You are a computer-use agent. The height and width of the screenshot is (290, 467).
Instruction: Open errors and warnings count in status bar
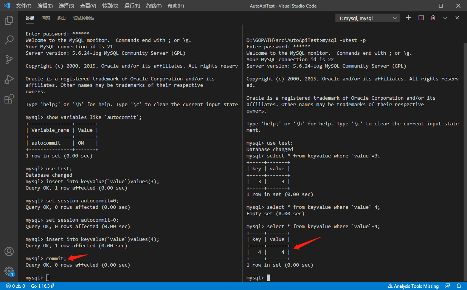16,286
